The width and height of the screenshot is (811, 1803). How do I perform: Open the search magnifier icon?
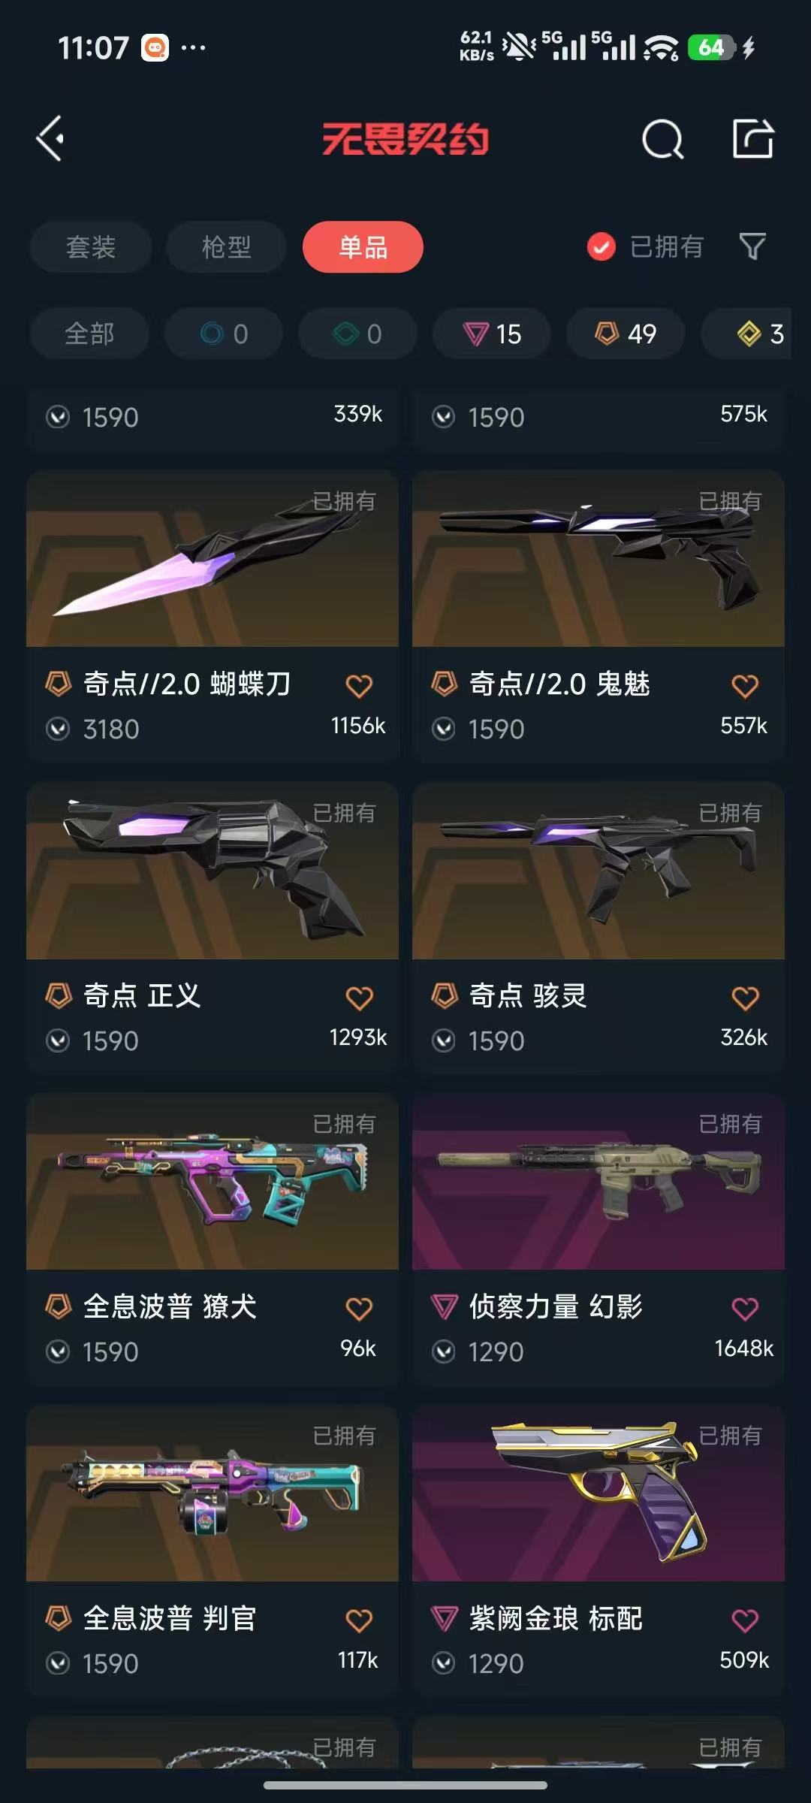[662, 139]
